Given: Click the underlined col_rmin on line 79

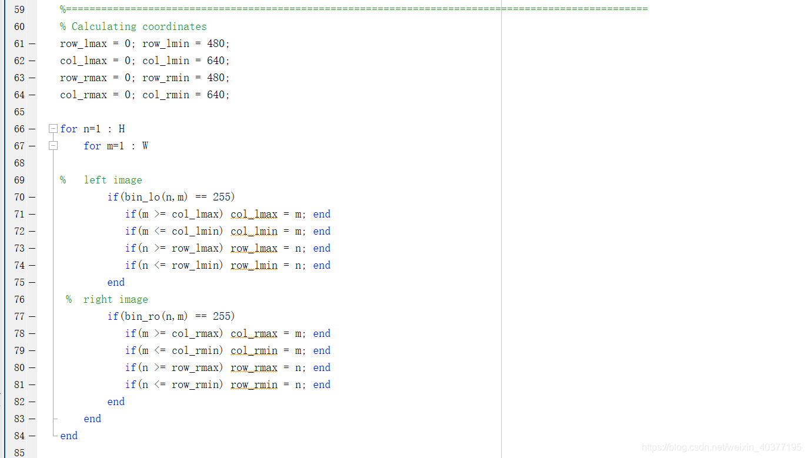Looking at the screenshot, I should (254, 350).
